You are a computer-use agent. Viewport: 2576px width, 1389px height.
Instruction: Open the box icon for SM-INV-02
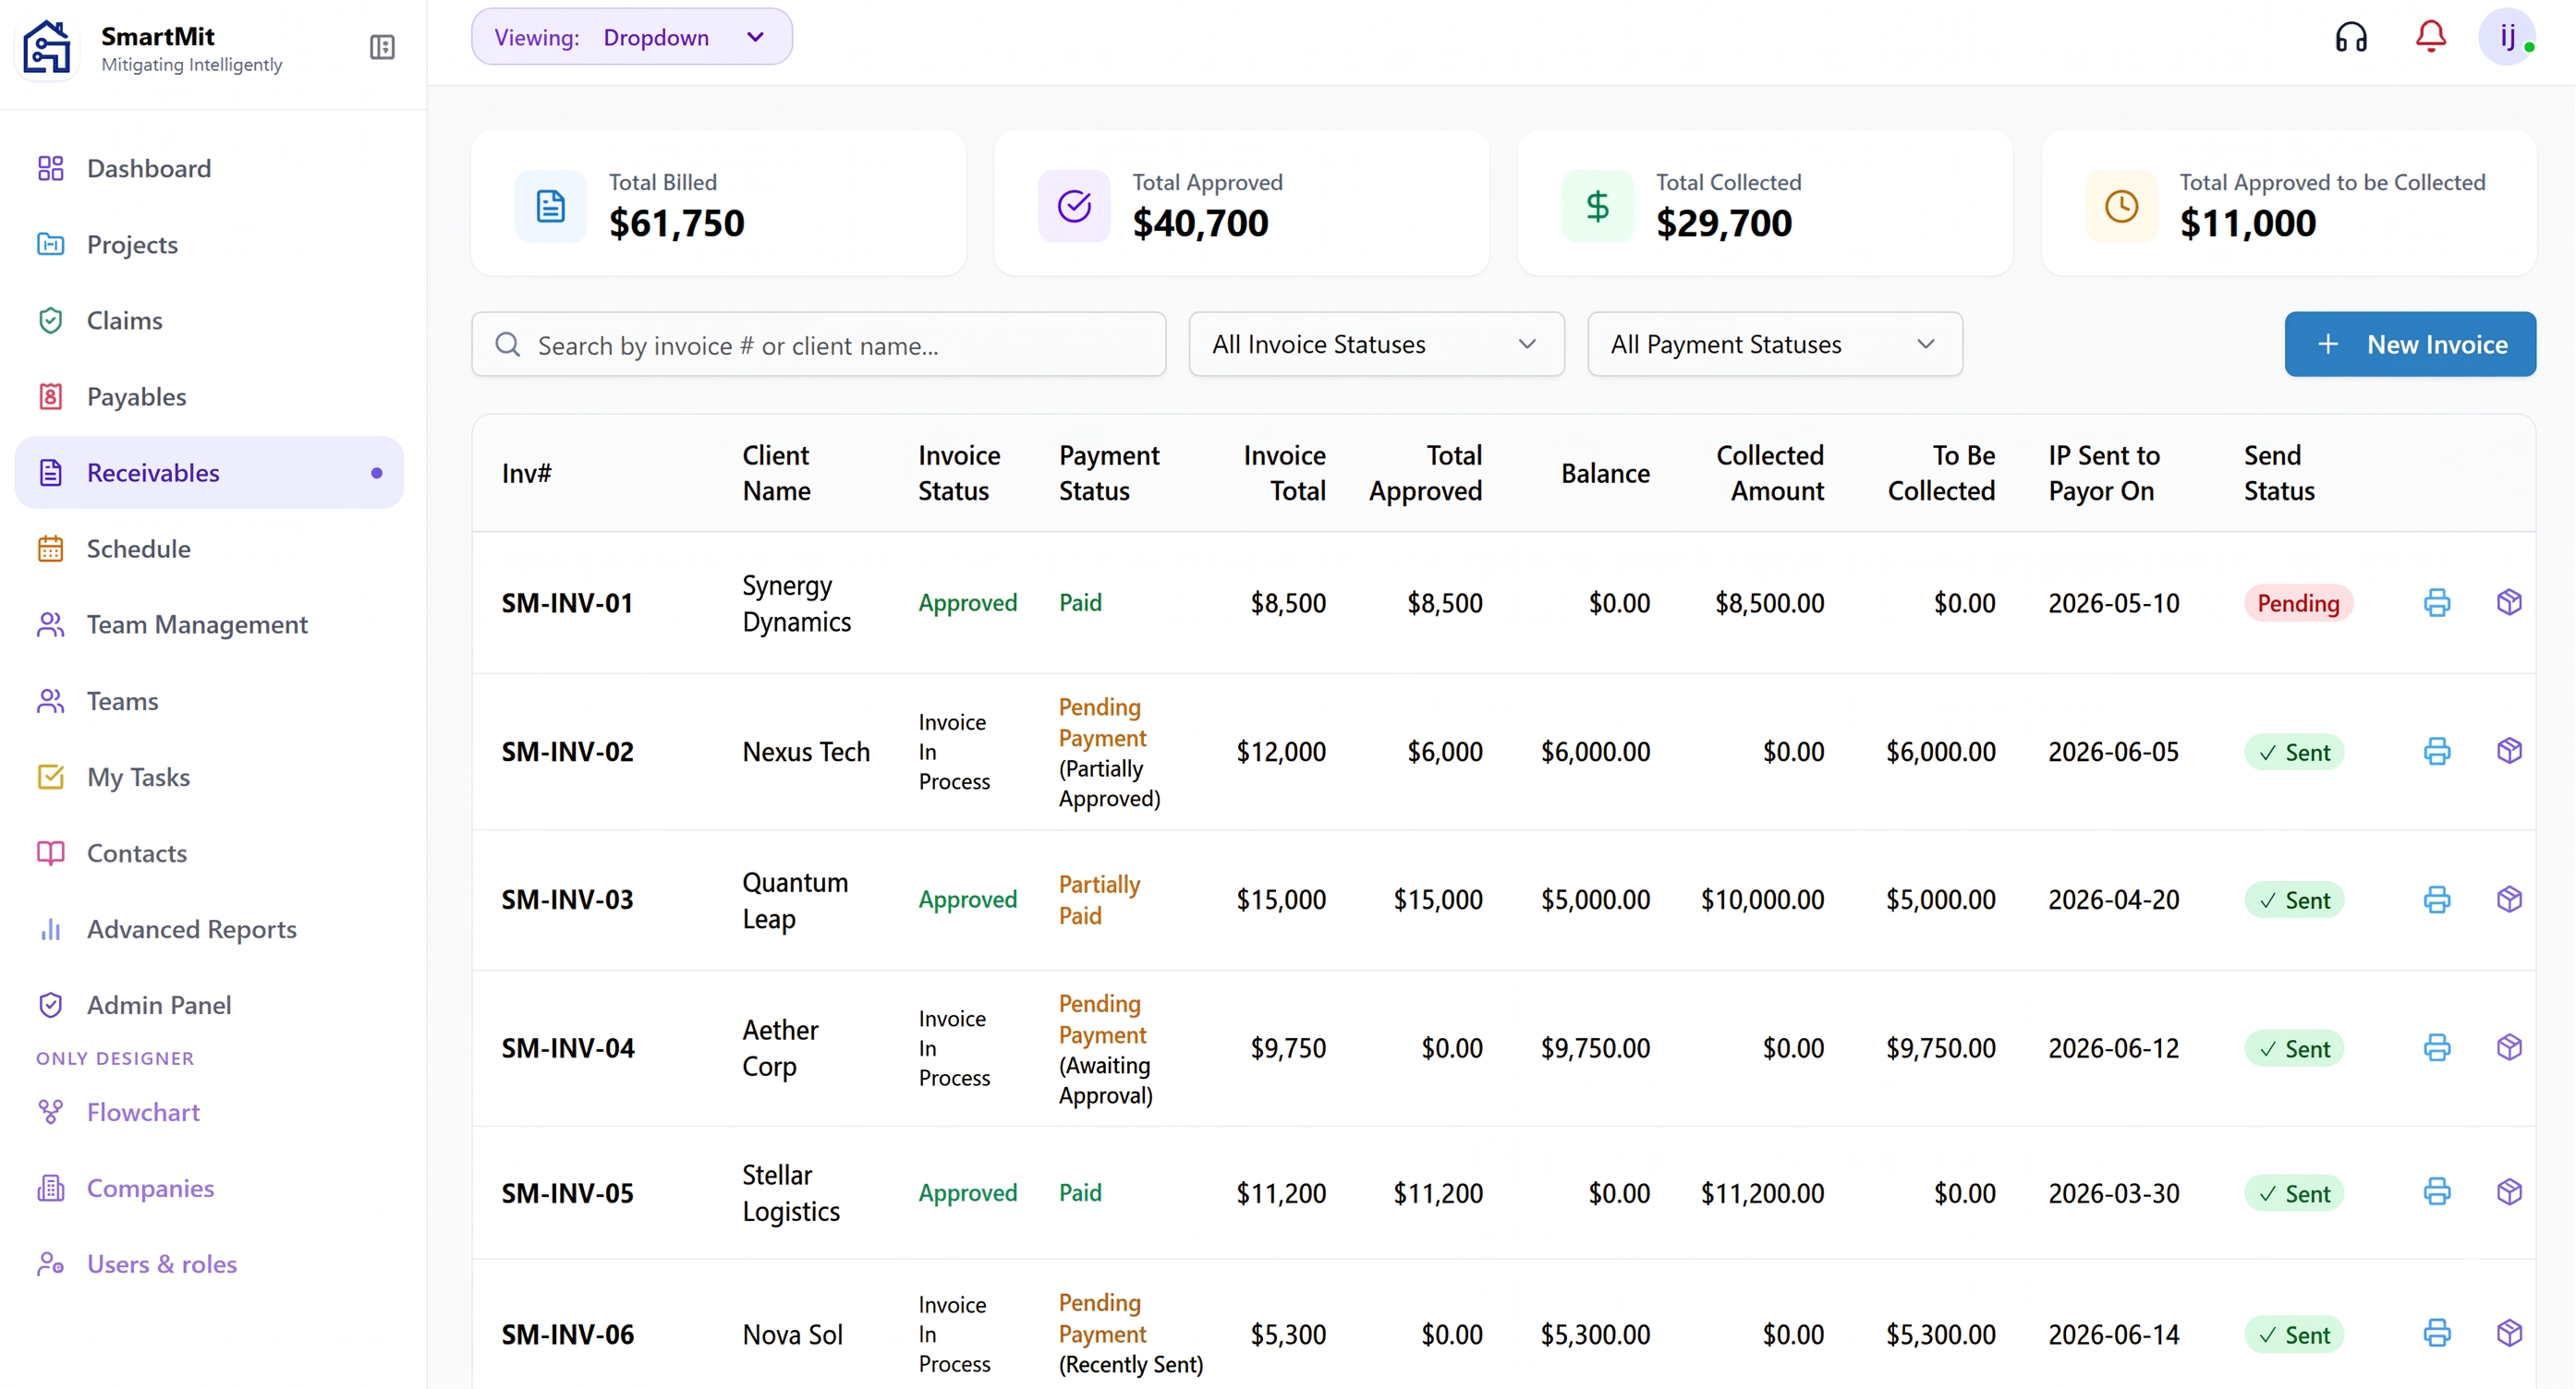2509,752
